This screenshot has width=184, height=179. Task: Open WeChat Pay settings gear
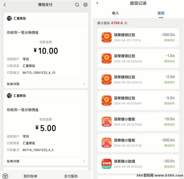85,5
